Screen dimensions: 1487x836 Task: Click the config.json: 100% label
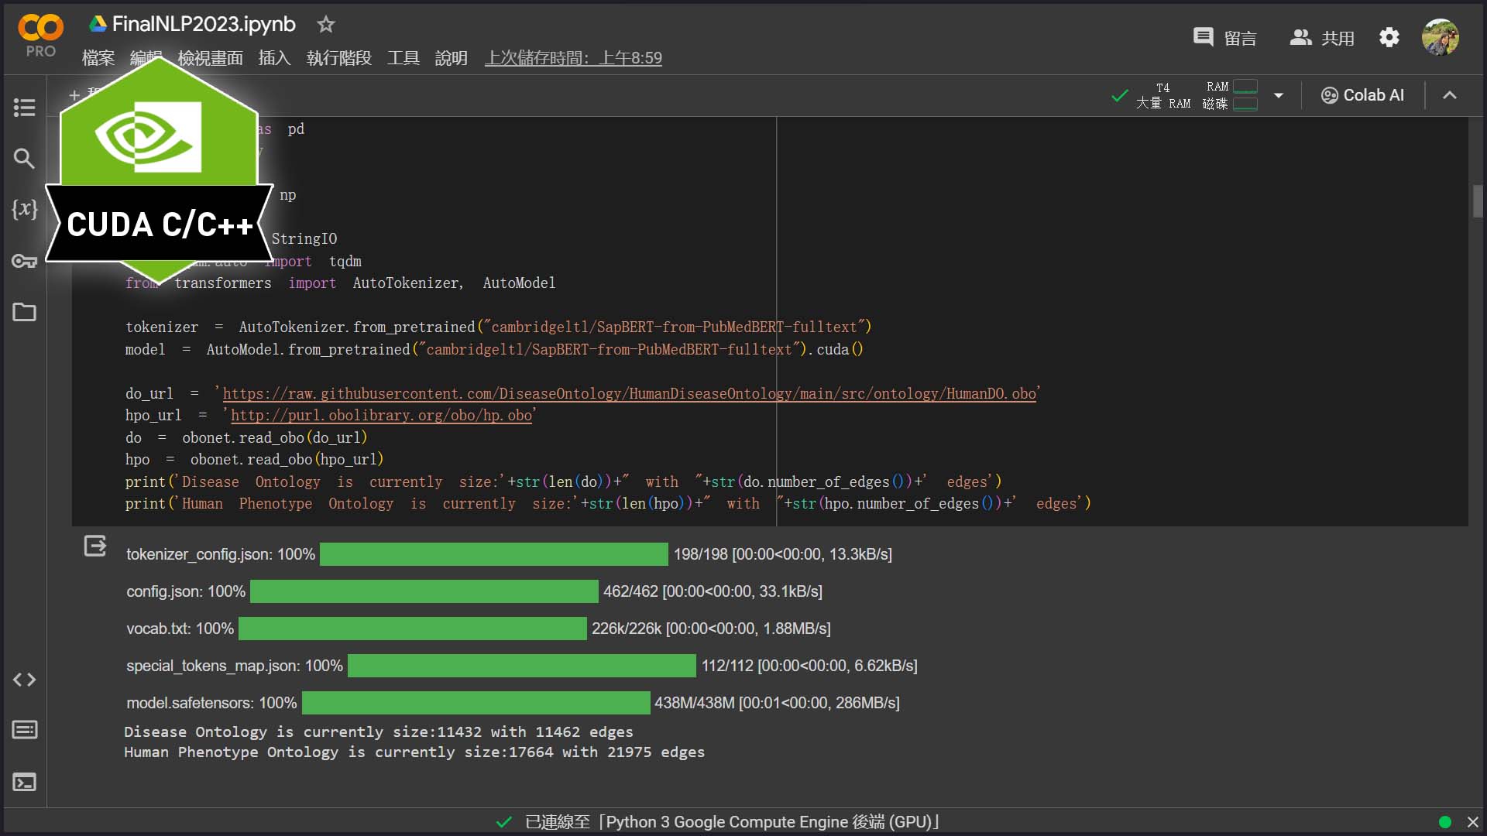(x=186, y=591)
